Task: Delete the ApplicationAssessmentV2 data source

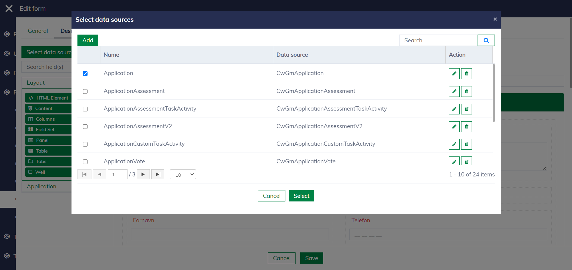Action: [466, 127]
